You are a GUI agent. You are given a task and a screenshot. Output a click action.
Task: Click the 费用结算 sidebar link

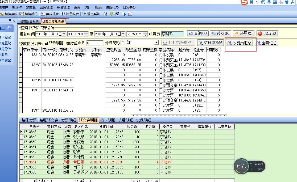(x=6, y=61)
